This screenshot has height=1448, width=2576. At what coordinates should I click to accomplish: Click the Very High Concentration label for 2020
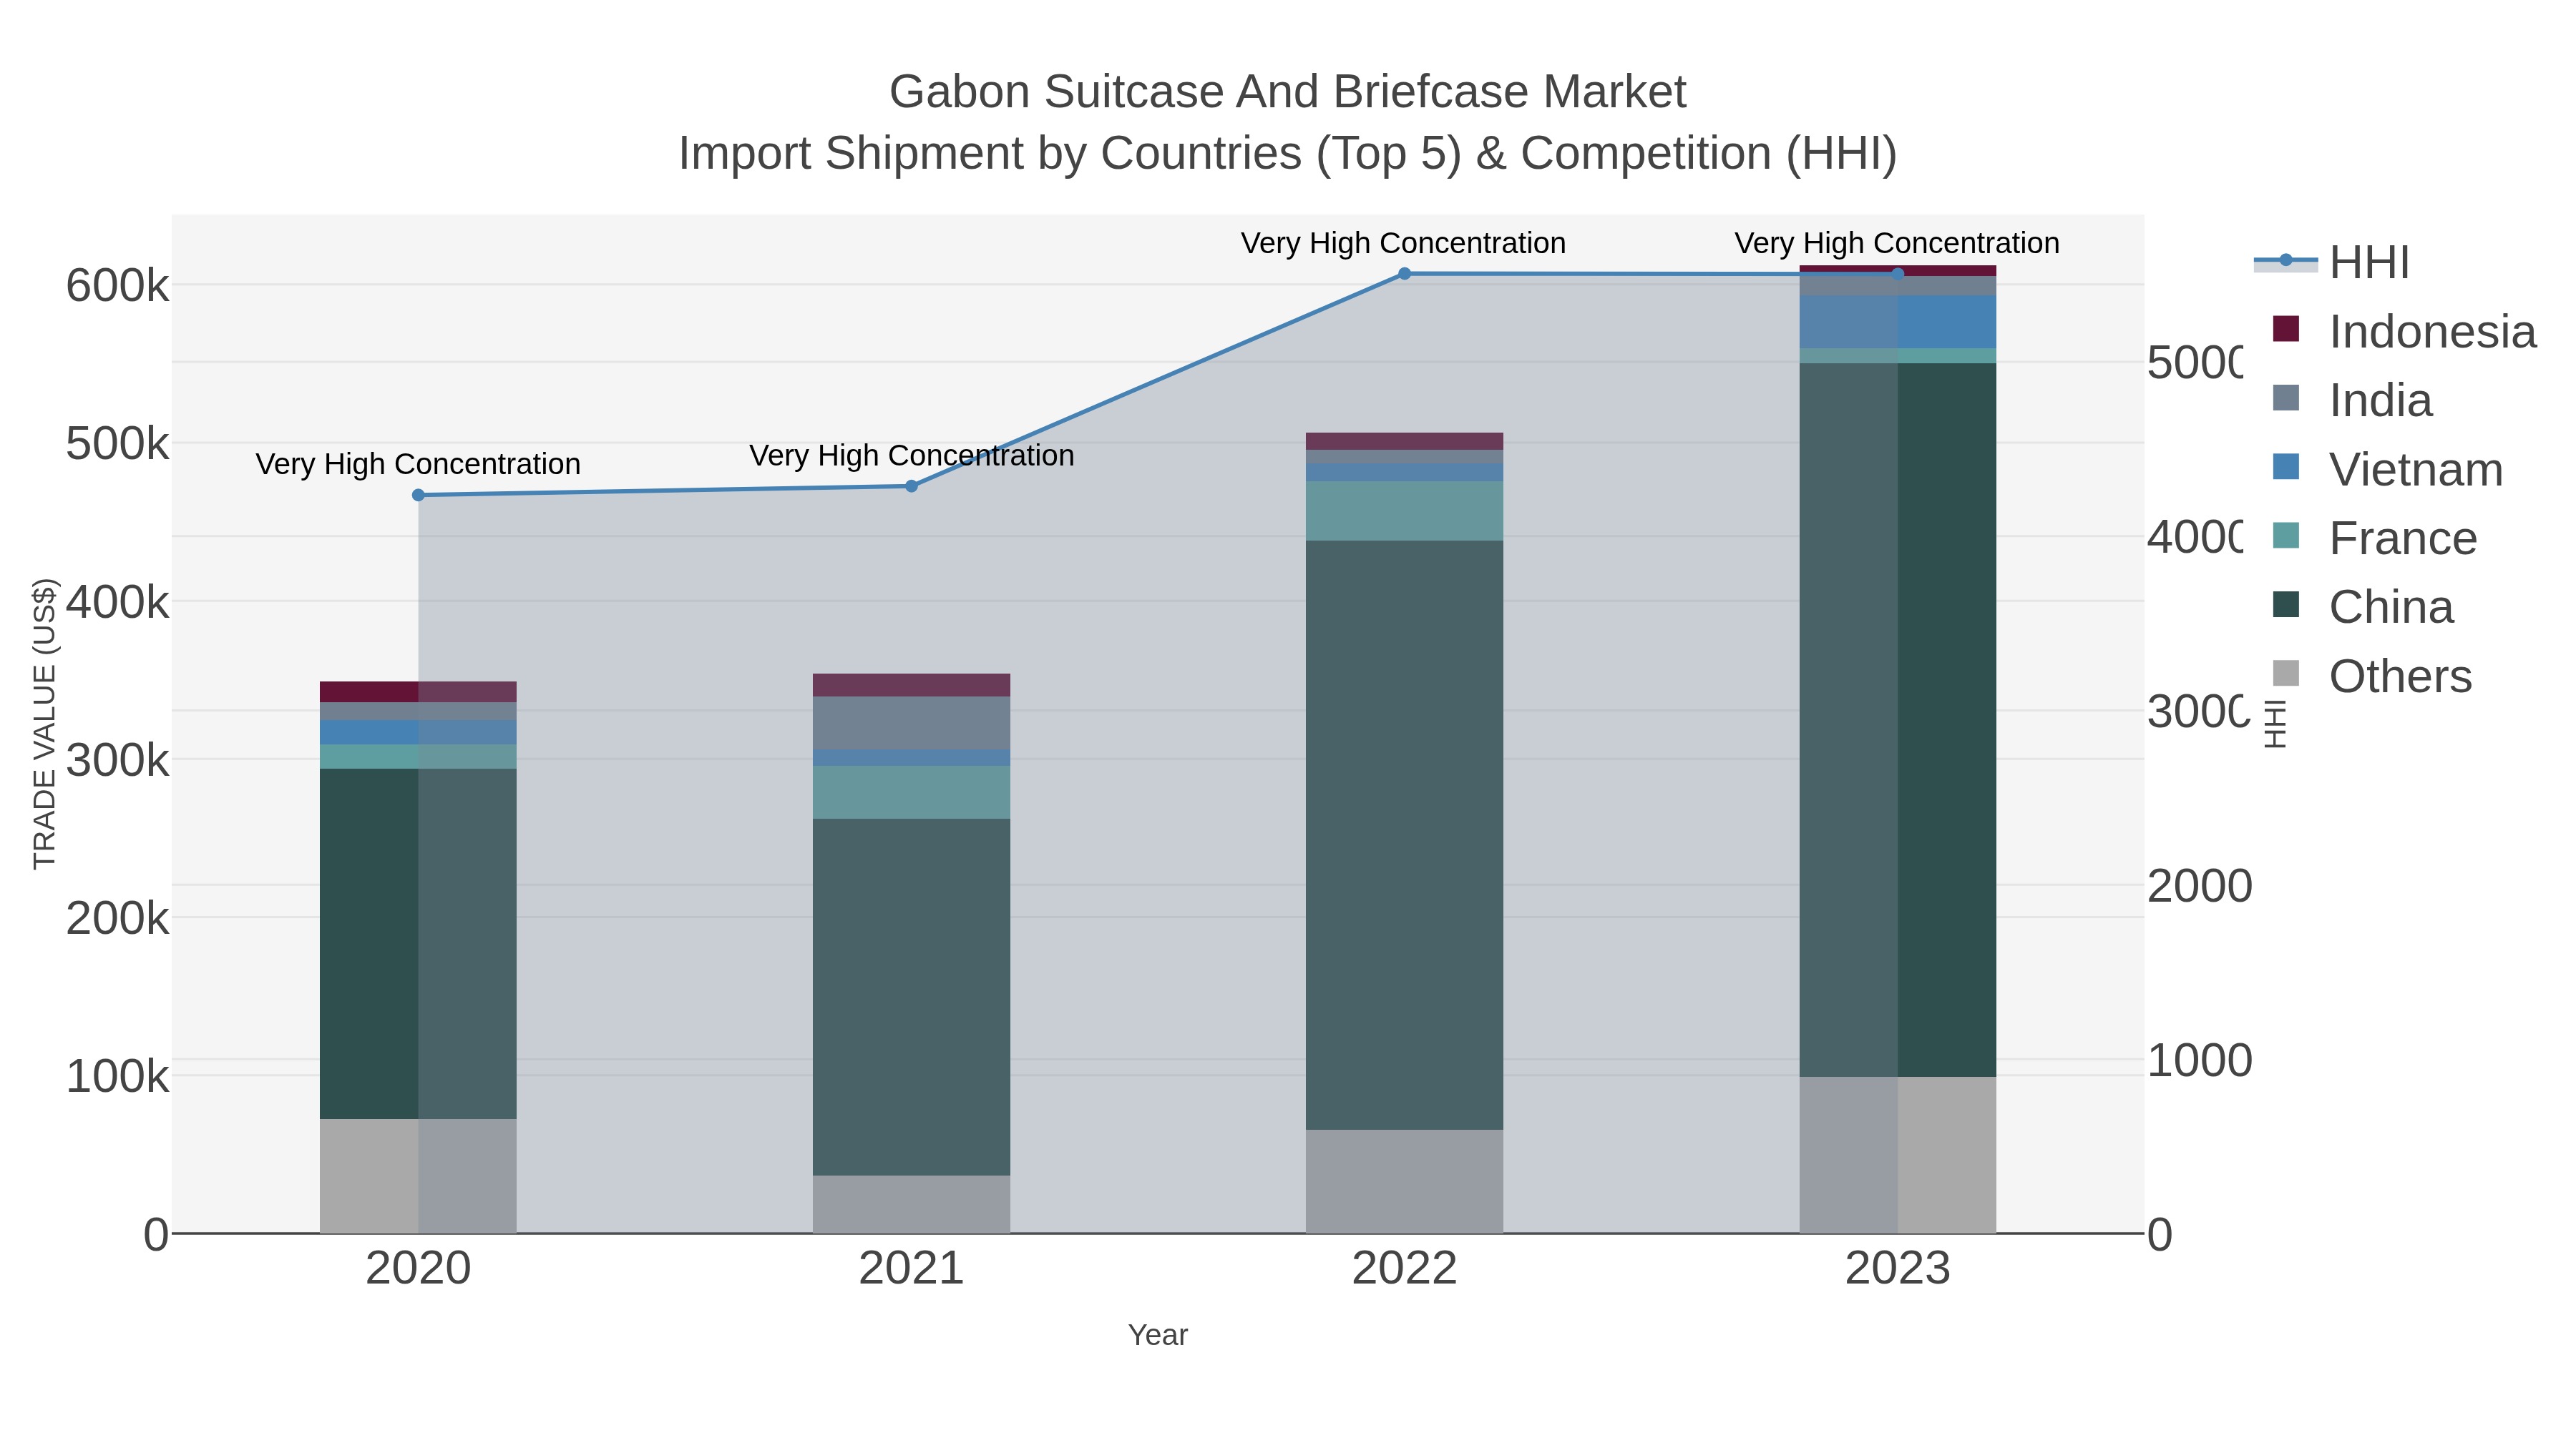(x=418, y=465)
